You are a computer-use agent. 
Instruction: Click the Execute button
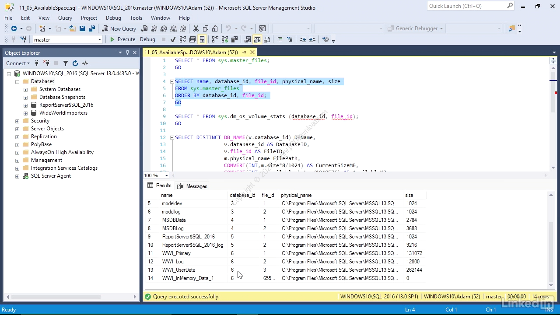(x=122, y=39)
